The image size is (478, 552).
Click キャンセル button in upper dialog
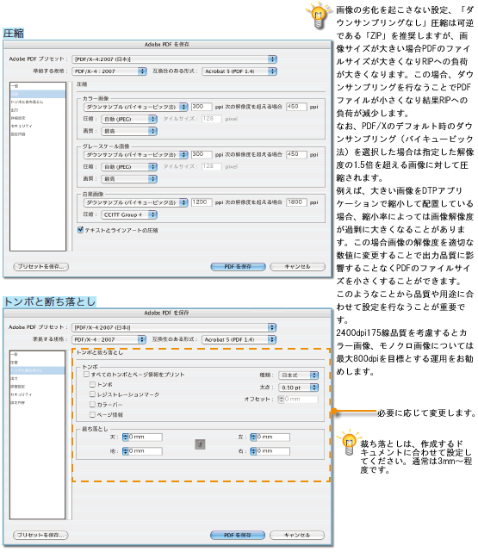[x=297, y=266]
